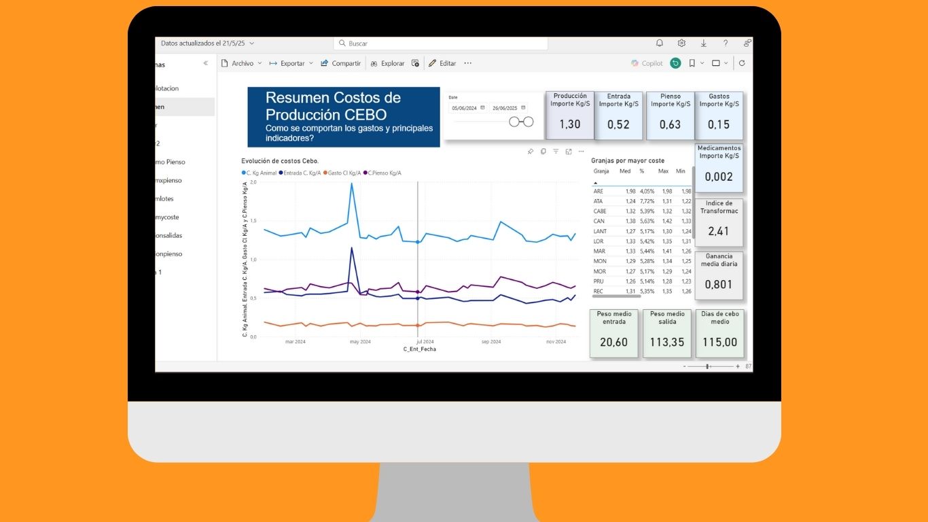Click the Compartir button
928x522 pixels.
click(x=341, y=63)
